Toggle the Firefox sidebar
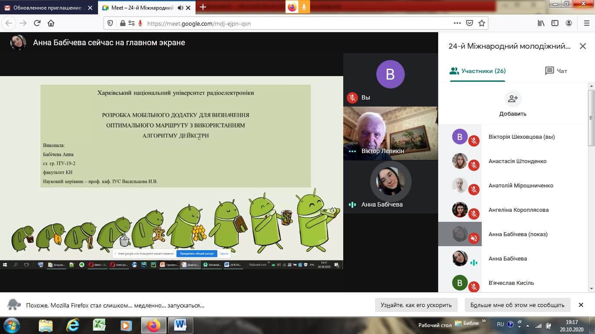The width and height of the screenshot is (595, 334). 555,23
